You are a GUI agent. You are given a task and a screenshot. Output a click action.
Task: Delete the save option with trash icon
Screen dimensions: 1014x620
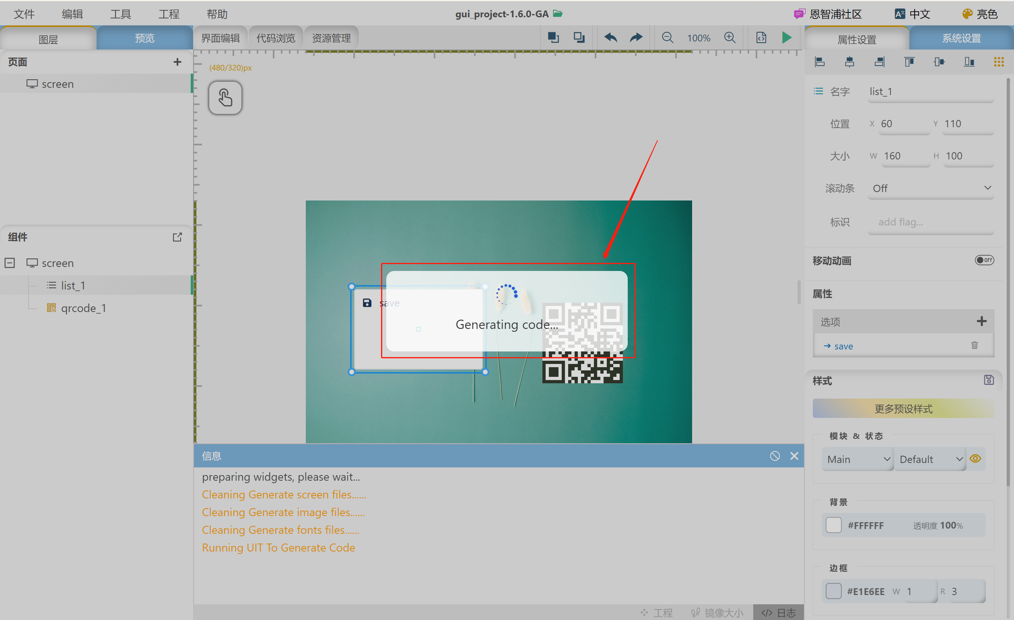974,345
